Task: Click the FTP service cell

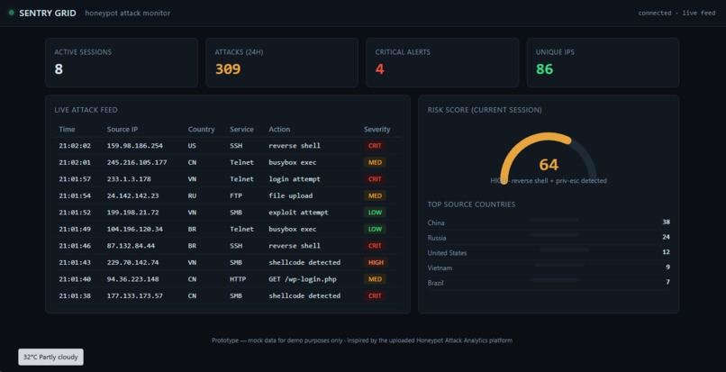Action: 236,195
